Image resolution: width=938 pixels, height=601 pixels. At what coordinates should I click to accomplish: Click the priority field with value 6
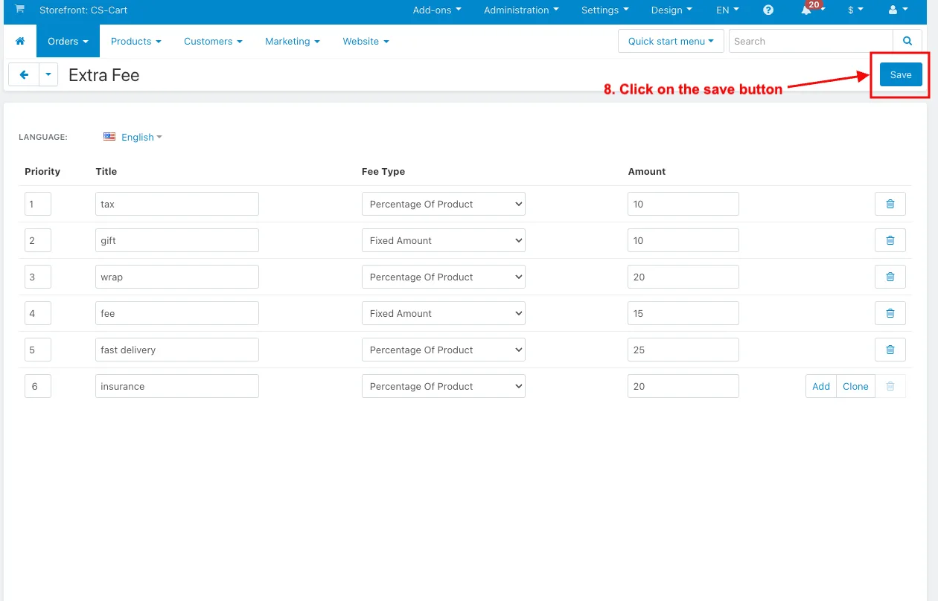(38, 386)
